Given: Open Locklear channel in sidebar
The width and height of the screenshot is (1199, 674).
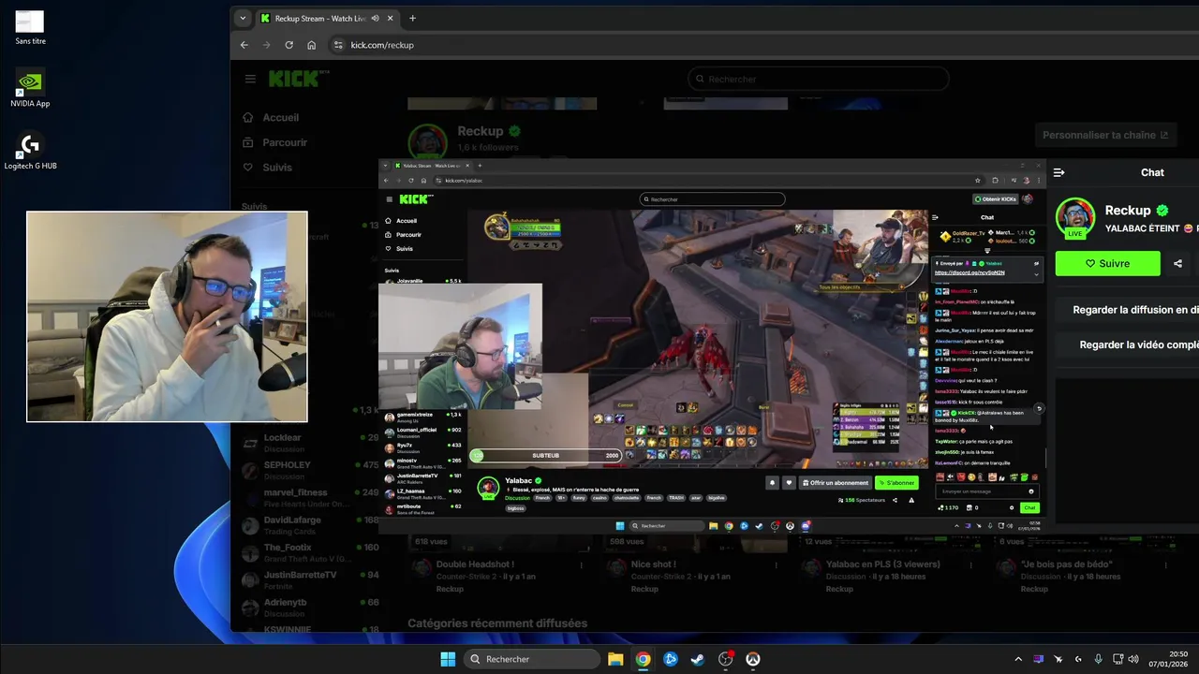Looking at the screenshot, I should [310, 443].
